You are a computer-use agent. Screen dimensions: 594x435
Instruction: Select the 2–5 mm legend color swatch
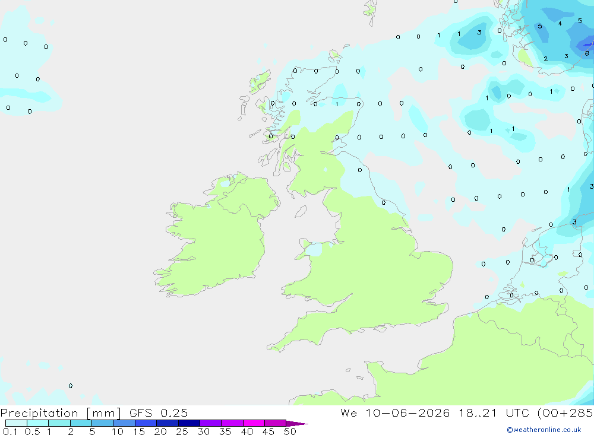[x=81, y=423]
